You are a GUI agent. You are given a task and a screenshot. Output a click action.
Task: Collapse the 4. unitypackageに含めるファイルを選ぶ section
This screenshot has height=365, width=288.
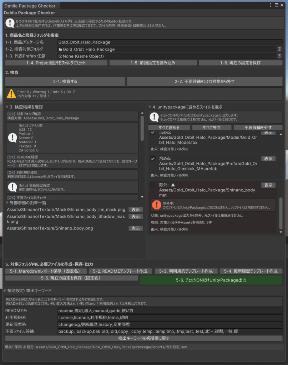pyautogui.click(x=150, y=107)
